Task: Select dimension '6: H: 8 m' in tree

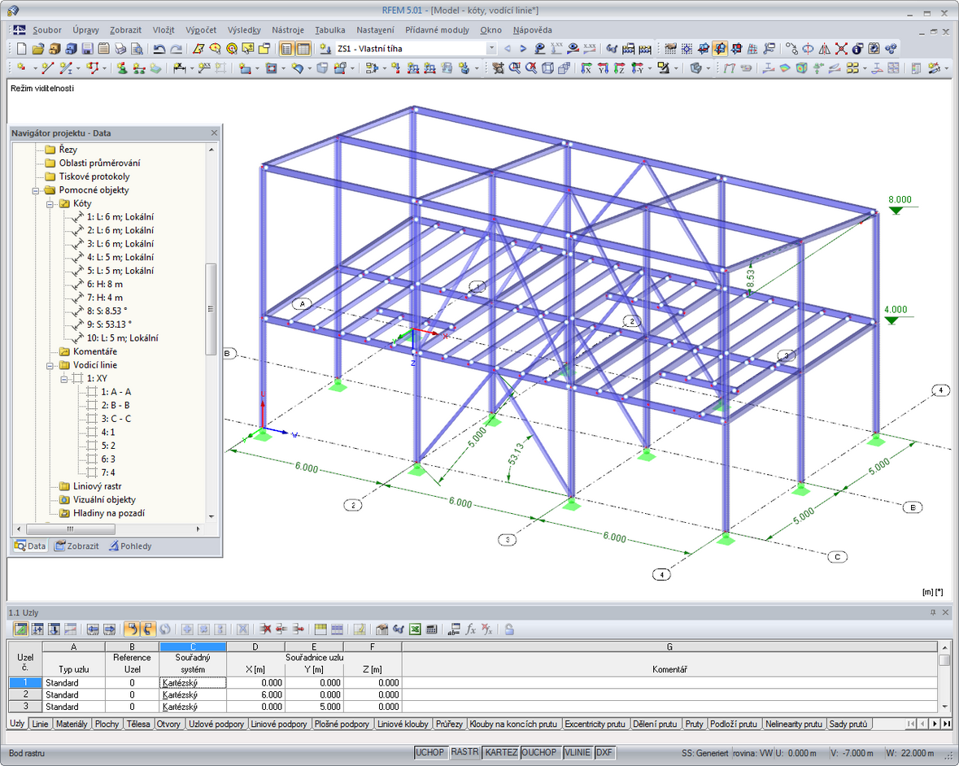Action: pyautogui.click(x=105, y=285)
